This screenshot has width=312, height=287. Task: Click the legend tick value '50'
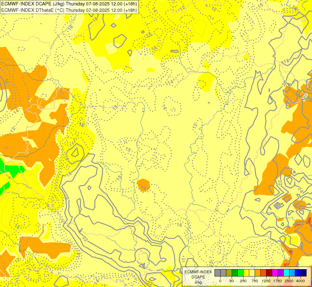coord(232,281)
